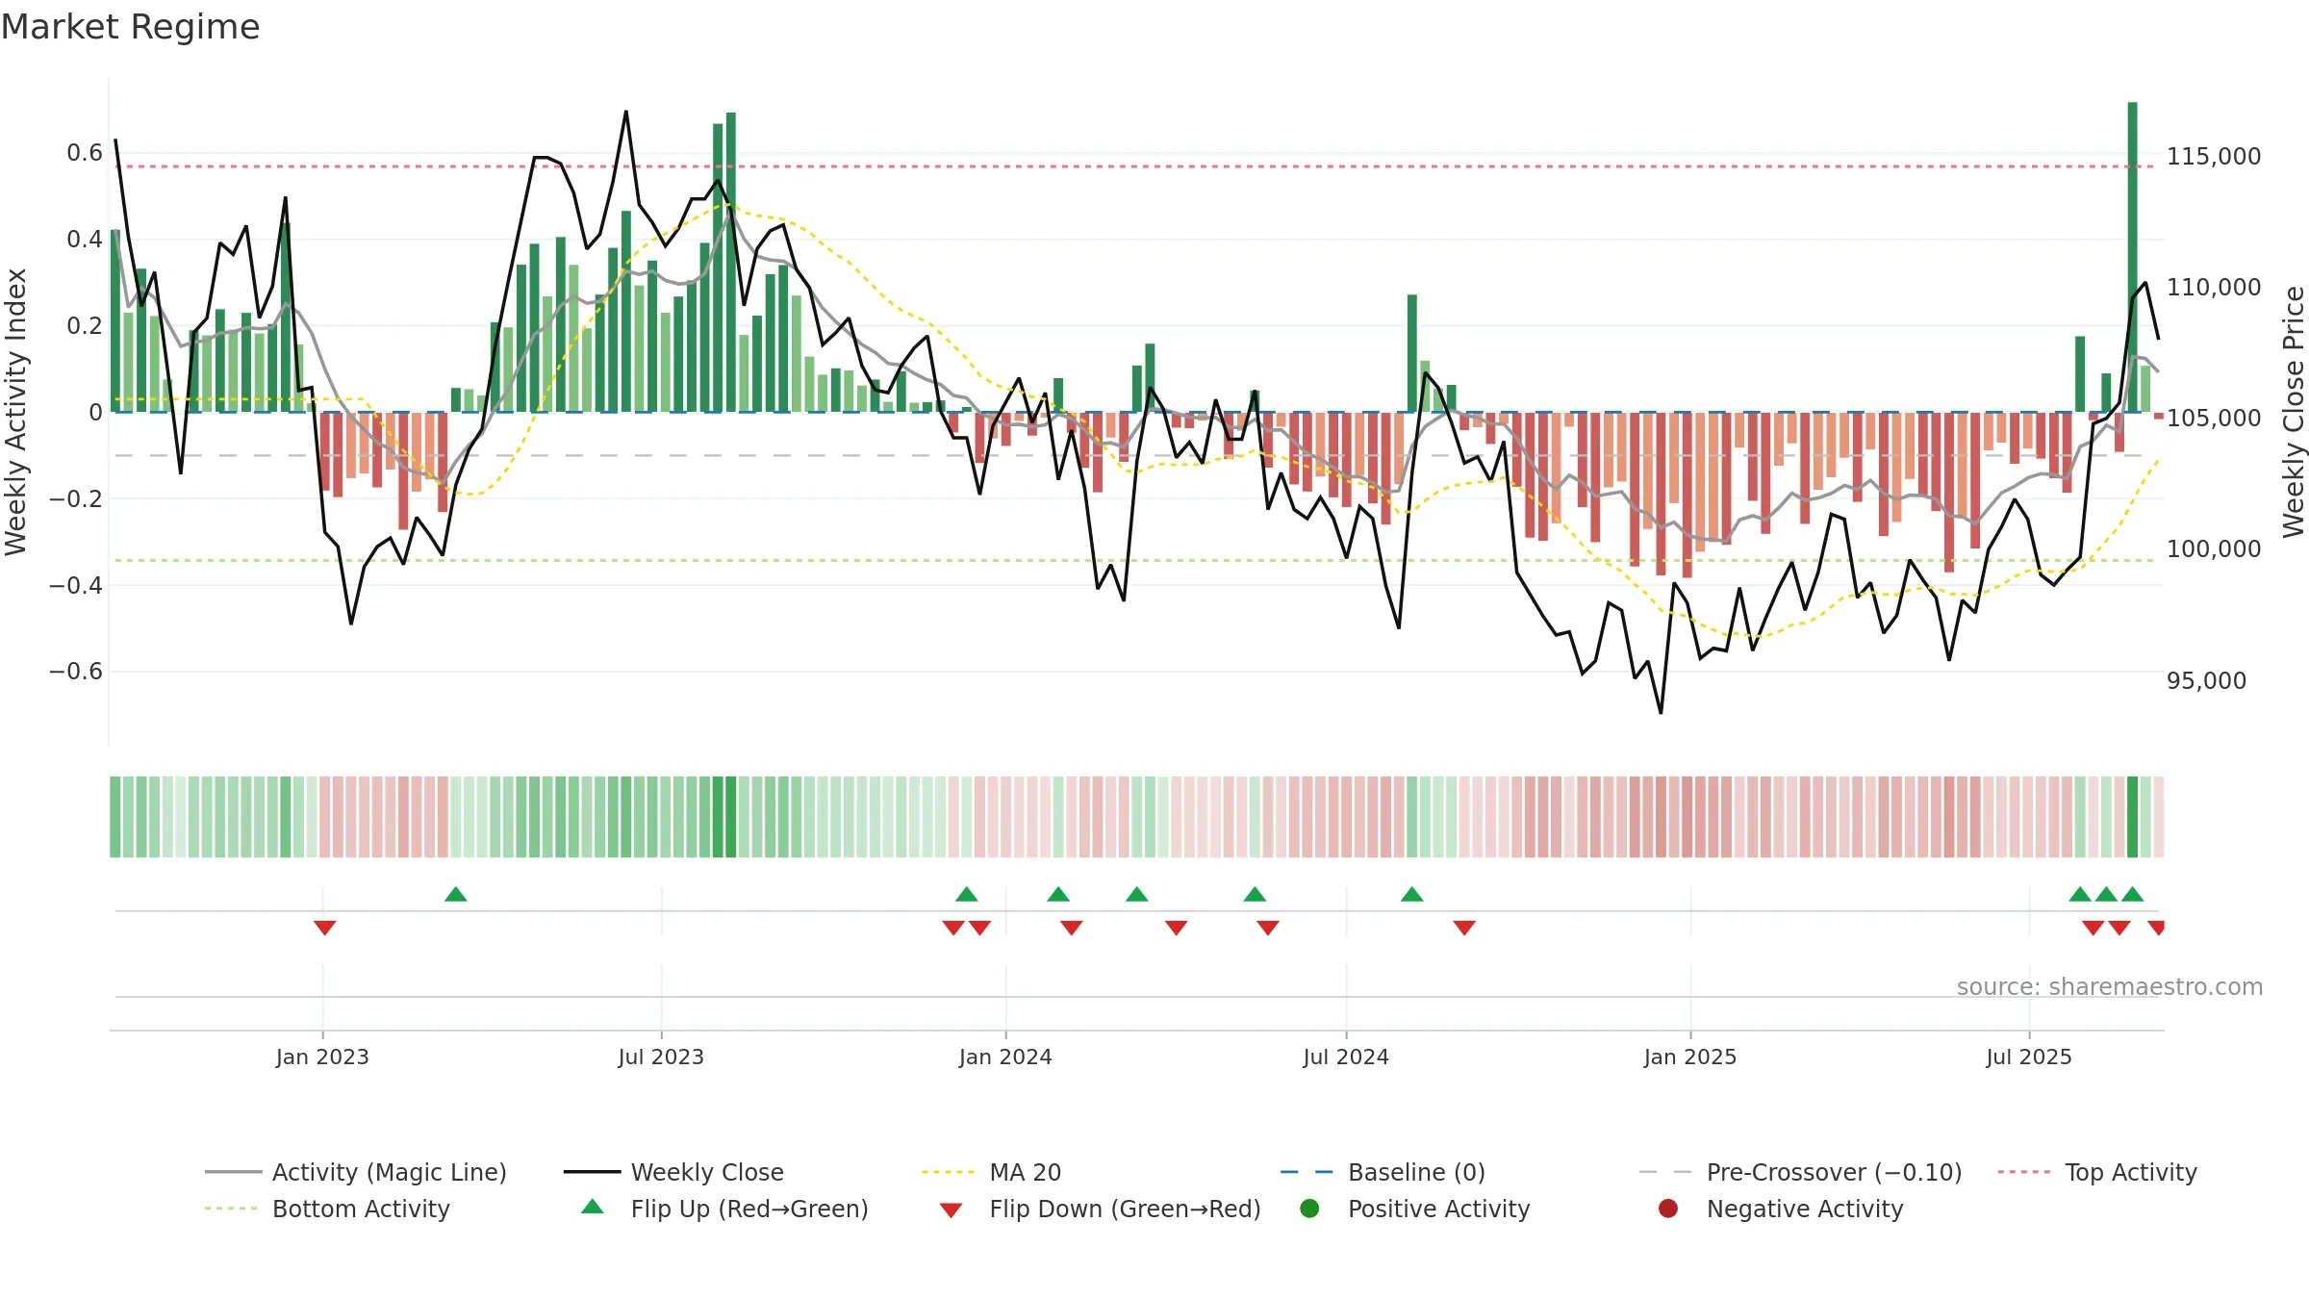Click the source: sharemaestro.com text
Image resolution: width=2309 pixels, height=1299 pixels.
point(2110,987)
